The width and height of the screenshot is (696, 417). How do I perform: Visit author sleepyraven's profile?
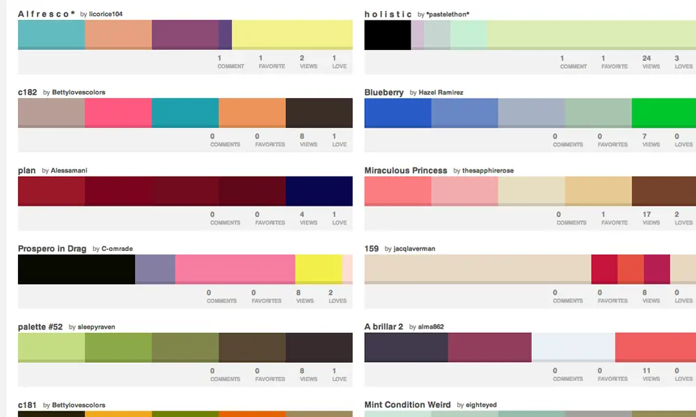click(x=96, y=327)
